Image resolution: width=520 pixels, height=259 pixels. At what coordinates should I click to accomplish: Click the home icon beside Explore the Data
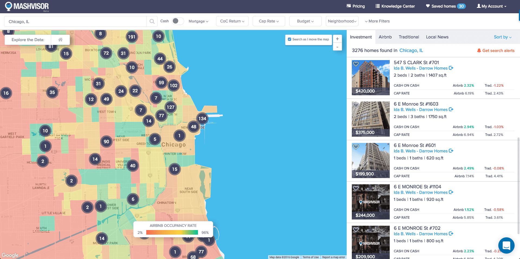(60, 40)
